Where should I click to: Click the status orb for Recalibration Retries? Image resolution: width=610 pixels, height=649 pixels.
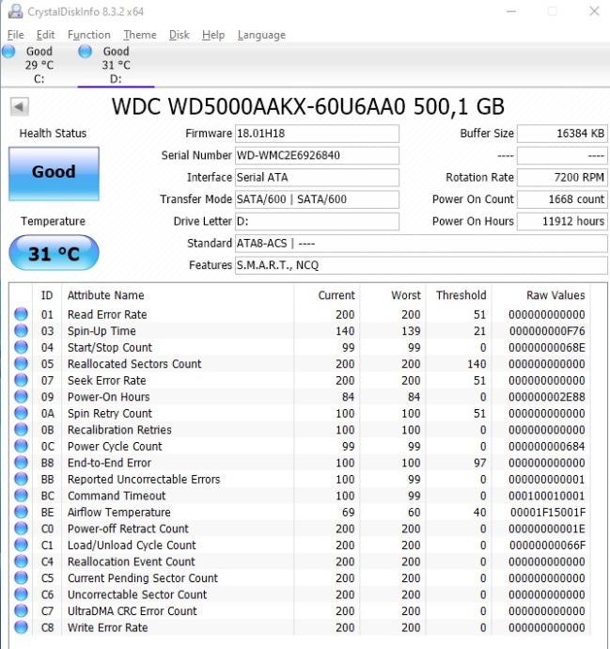(21, 430)
